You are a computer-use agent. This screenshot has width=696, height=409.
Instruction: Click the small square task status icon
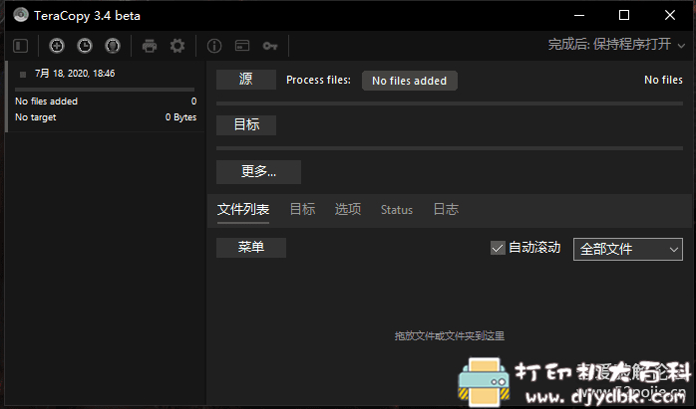click(23, 75)
